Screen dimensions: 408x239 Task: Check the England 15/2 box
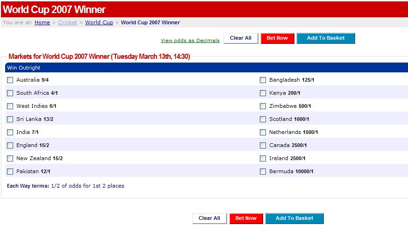click(10, 146)
